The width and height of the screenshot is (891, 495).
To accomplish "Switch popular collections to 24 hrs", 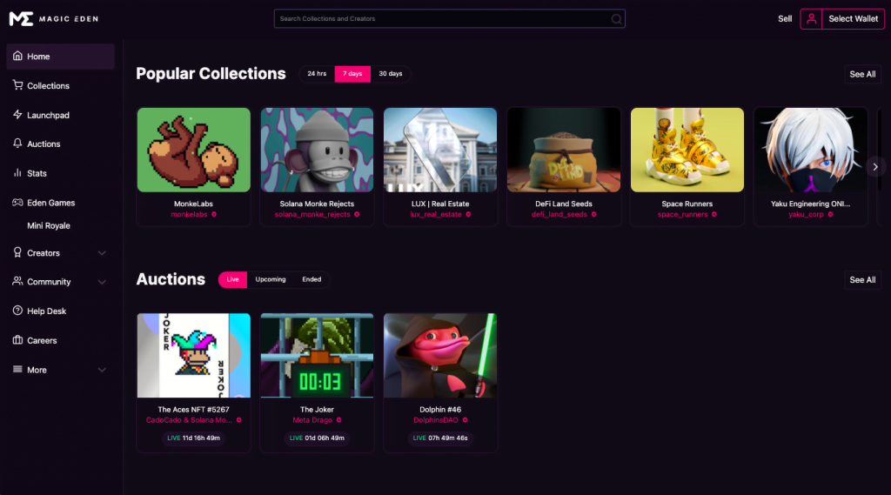I will coord(317,74).
